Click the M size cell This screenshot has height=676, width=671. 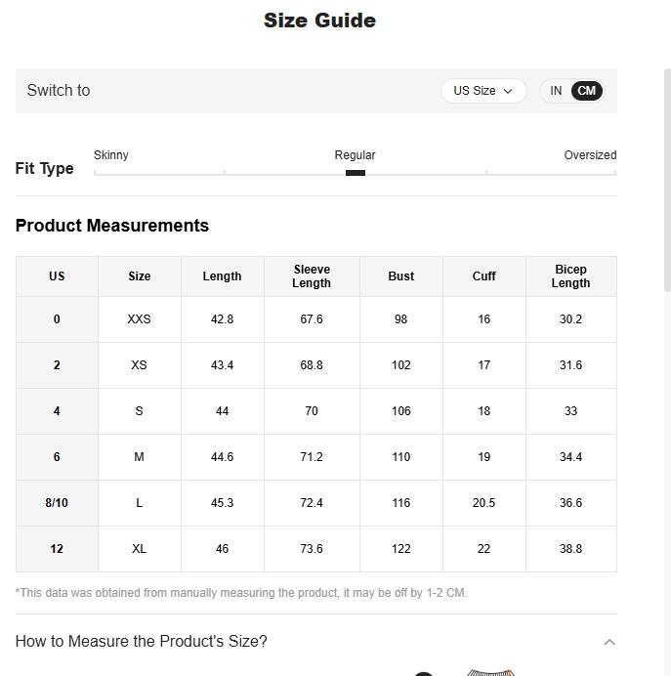(x=139, y=457)
